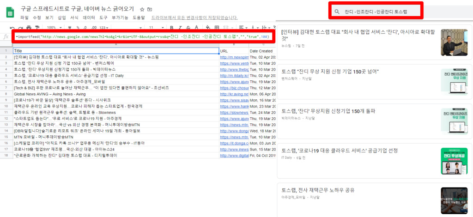Click the Print toolbar icon
This screenshot has width=473, height=217.
click(x=29, y=28)
